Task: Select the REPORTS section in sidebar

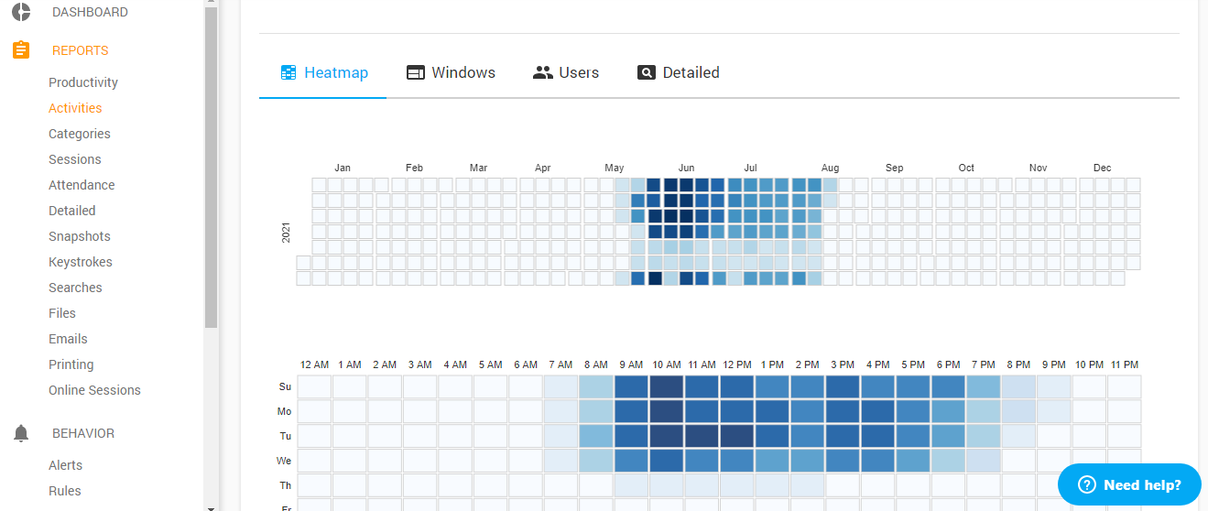Action: pyautogui.click(x=81, y=50)
